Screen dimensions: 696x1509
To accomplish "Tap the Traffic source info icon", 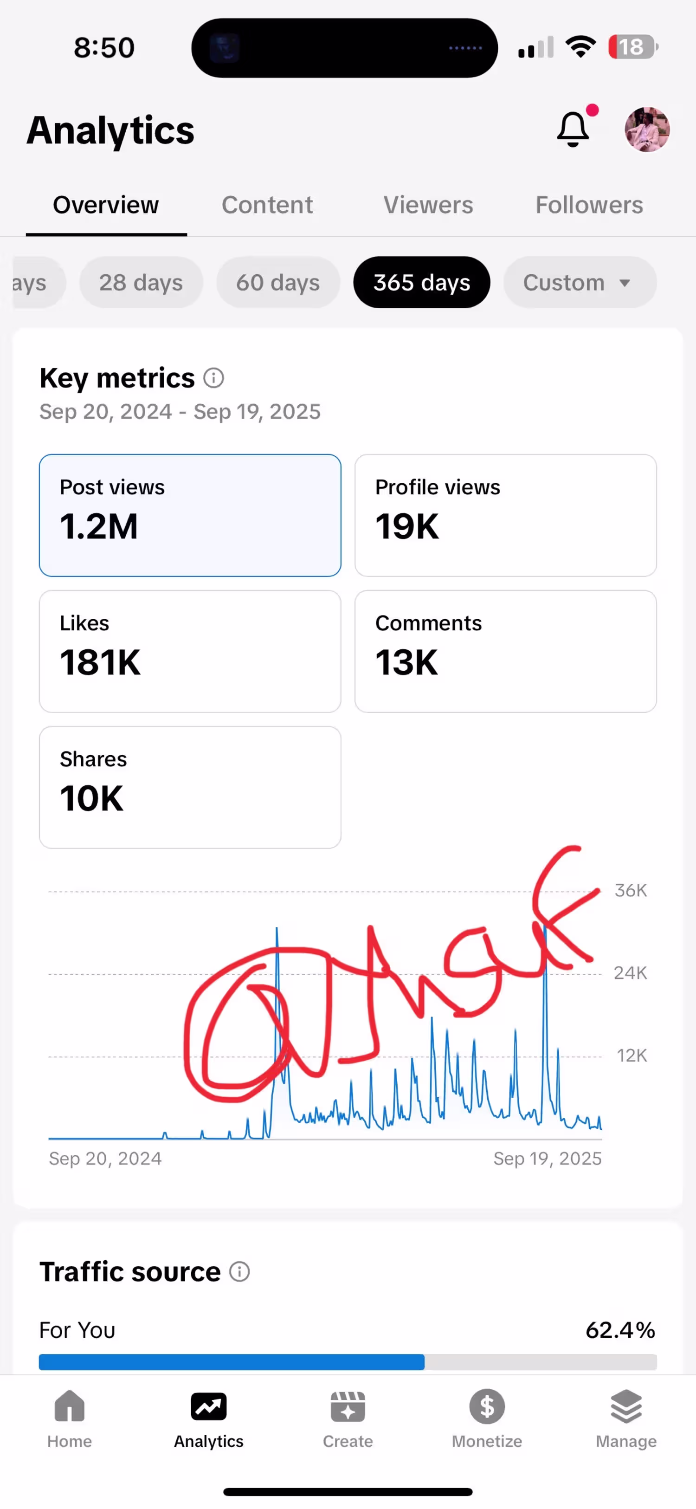I will (239, 1271).
